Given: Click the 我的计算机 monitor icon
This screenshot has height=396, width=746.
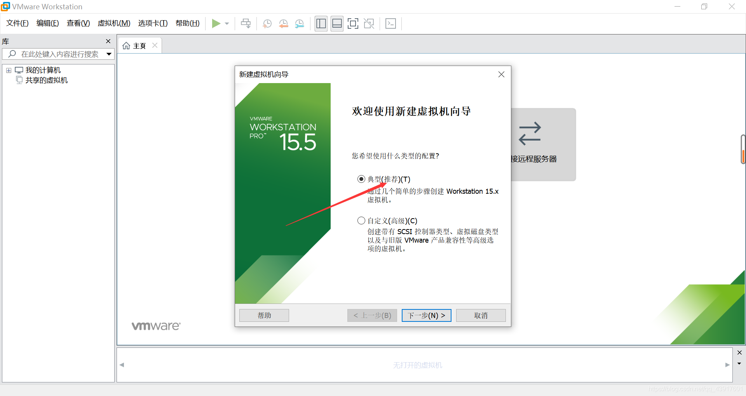Looking at the screenshot, I should click(19, 70).
